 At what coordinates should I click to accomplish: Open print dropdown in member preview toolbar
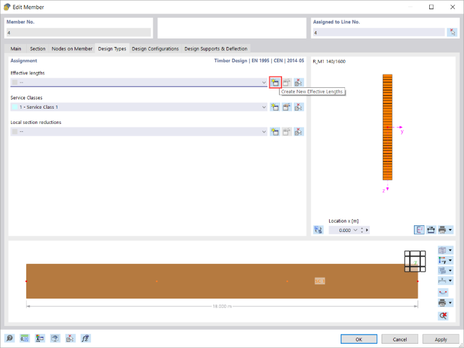(x=451, y=303)
